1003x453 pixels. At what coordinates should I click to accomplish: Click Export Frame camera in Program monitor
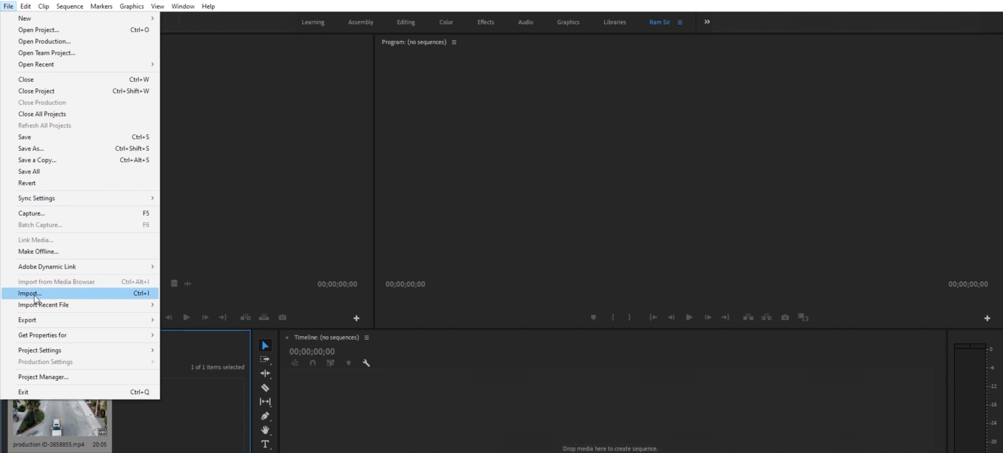tap(785, 317)
